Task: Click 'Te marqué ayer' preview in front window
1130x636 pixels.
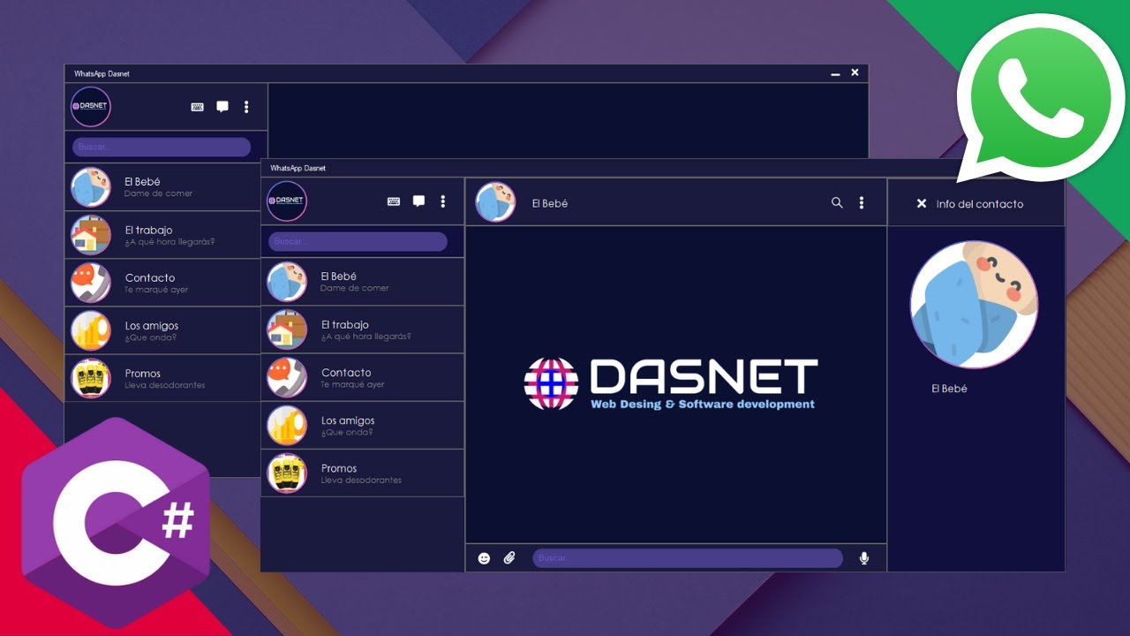Action: pos(353,385)
